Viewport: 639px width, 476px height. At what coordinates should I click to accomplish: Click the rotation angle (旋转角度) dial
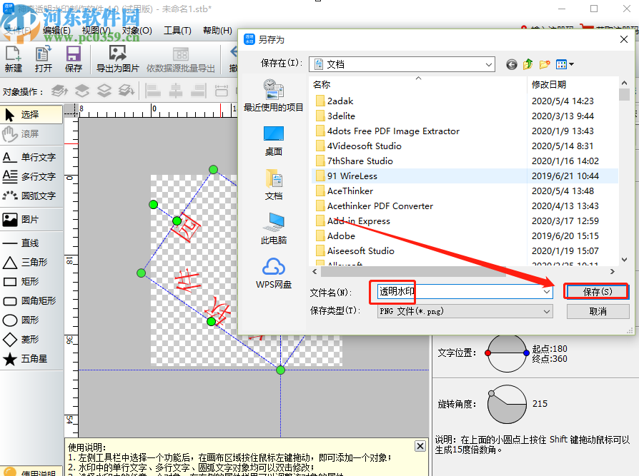pyautogui.click(x=507, y=404)
